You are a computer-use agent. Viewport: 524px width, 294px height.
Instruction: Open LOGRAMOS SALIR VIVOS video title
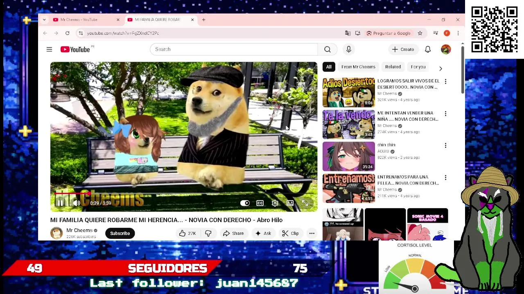pyautogui.click(x=408, y=84)
